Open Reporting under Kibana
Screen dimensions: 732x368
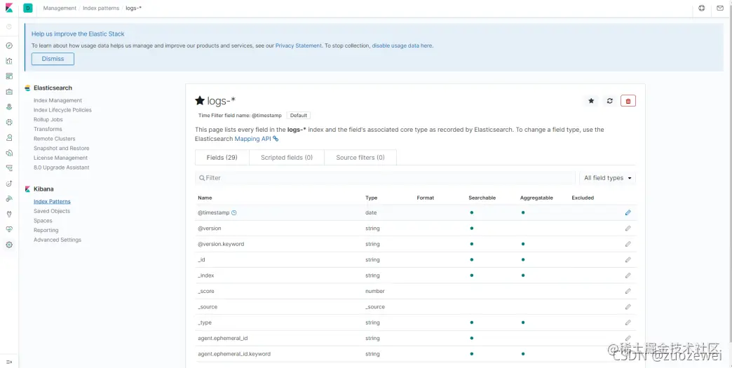point(46,231)
